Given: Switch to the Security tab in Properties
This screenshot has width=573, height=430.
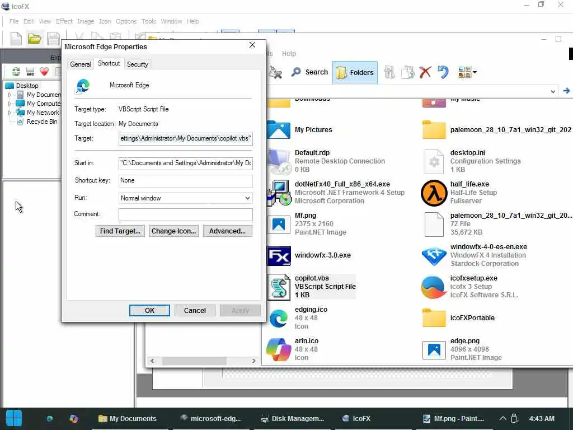Looking at the screenshot, I should [x=138, y=64].
